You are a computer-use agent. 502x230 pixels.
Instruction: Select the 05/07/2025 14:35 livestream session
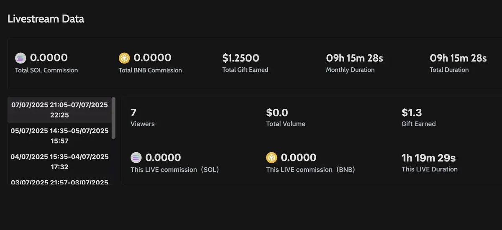60,135
